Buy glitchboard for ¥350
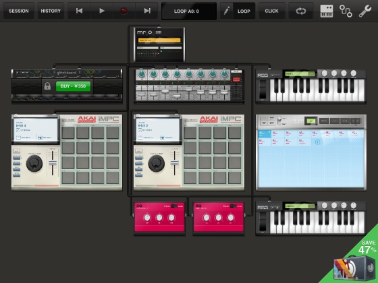The image size is (378, 283). coord(74,86)
